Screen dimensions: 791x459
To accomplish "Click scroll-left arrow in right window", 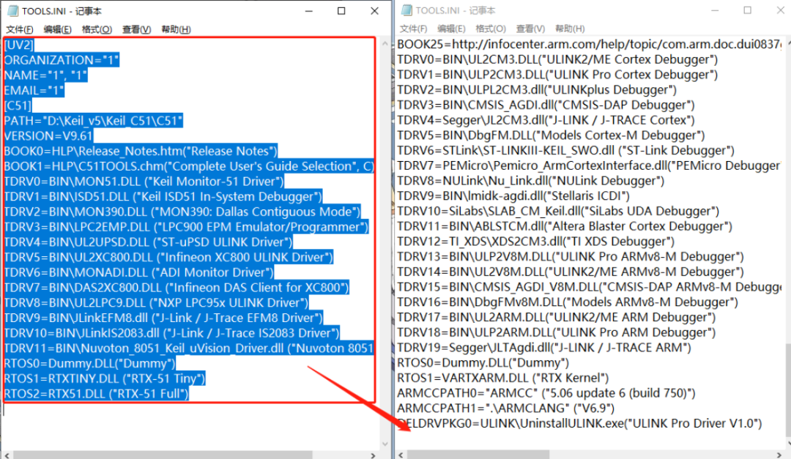I will (x=401, y=455).
